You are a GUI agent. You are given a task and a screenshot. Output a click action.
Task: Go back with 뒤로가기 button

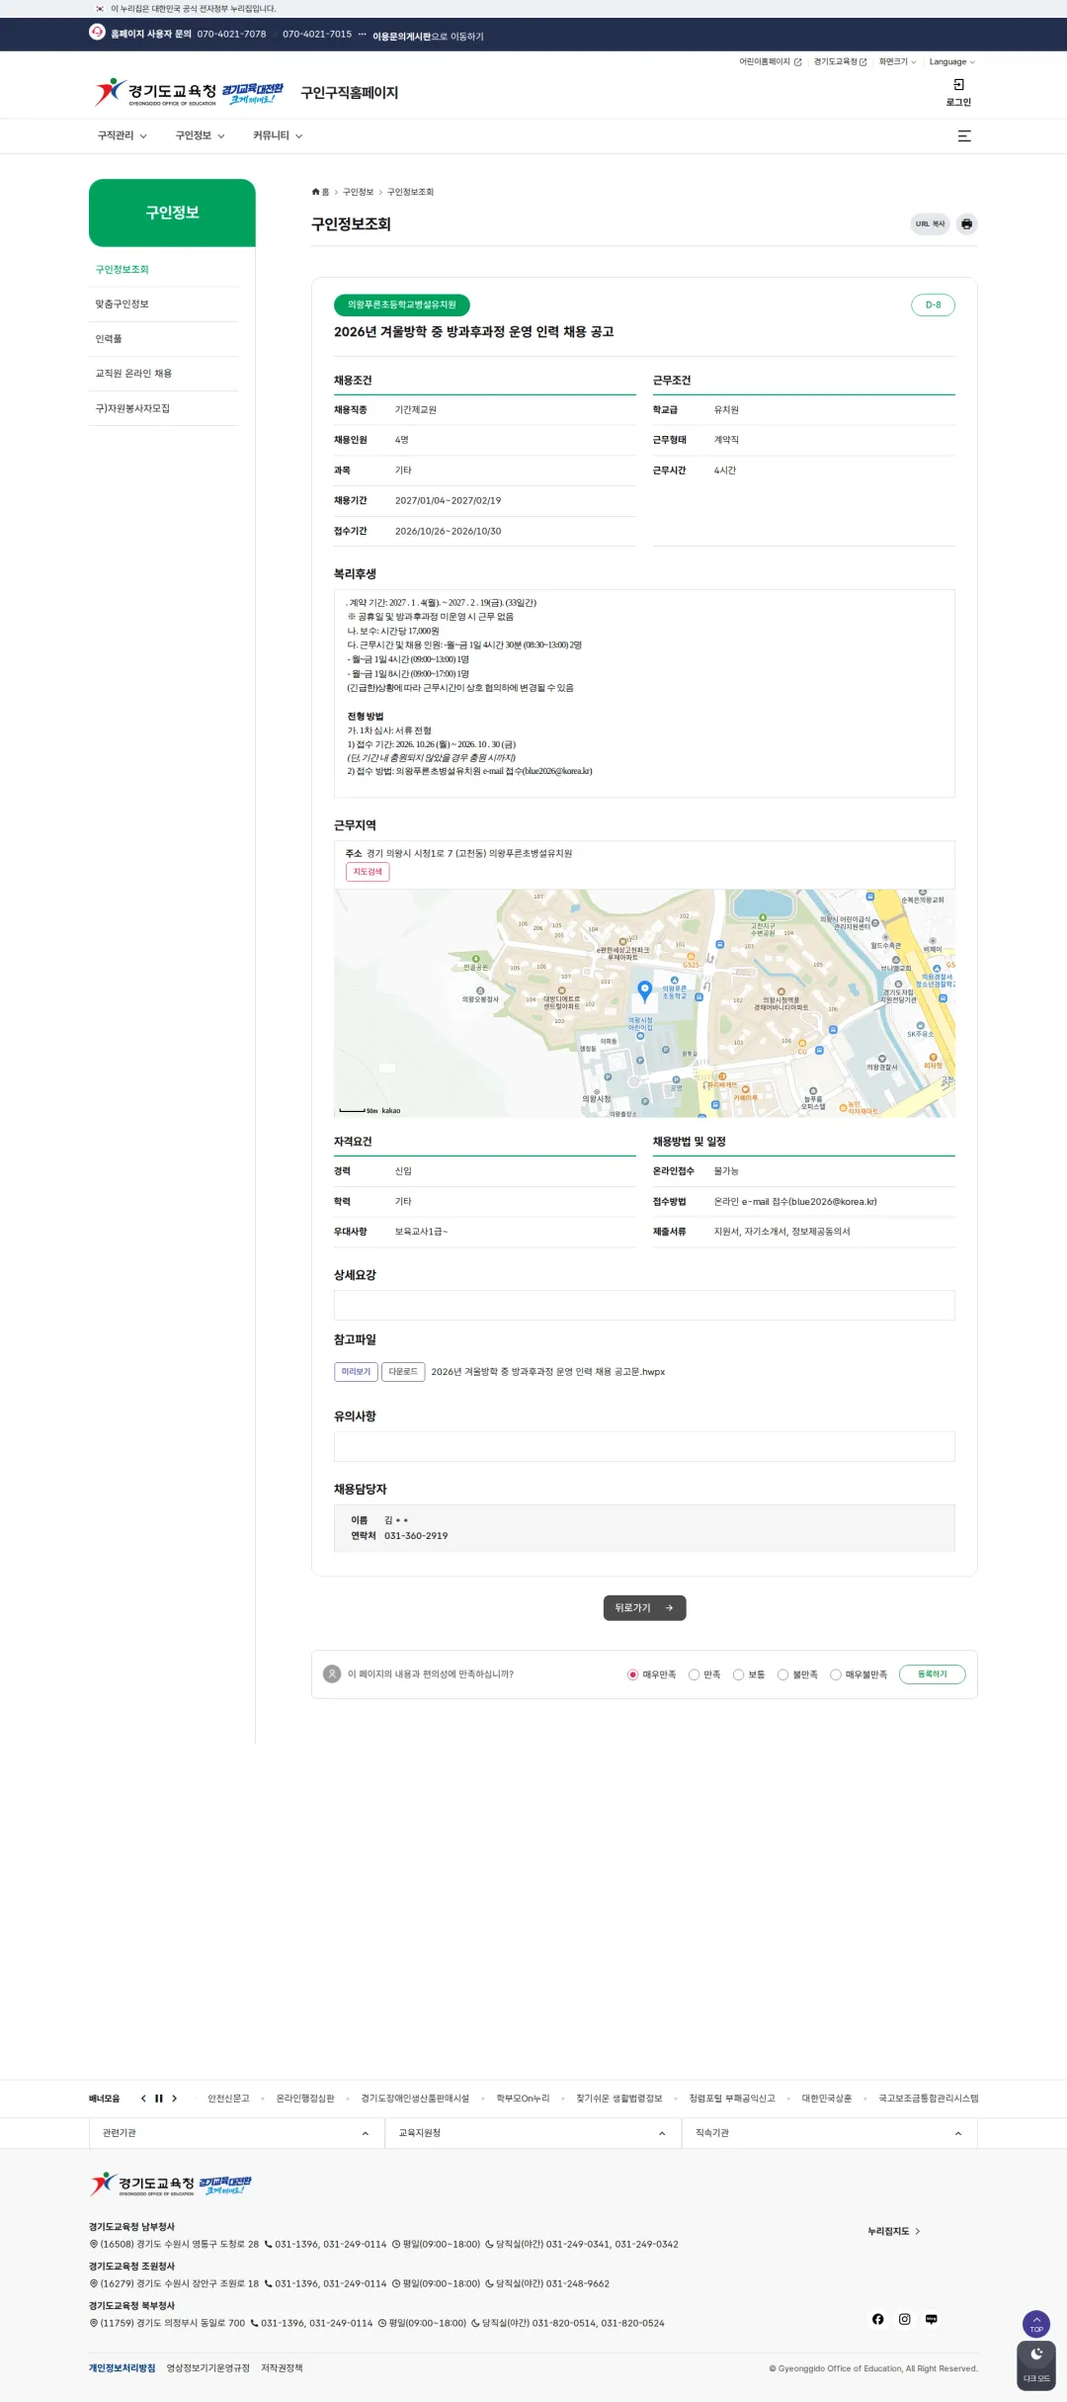pos(644,1608)
